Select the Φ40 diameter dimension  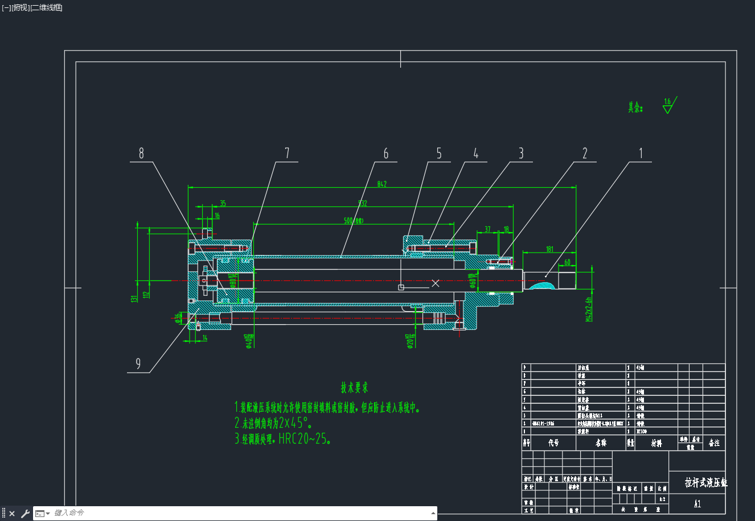249,340
